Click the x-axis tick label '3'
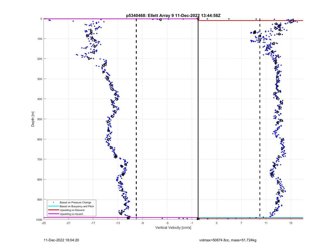Viewport: 335px width, 247px height. tap(217, 223)
